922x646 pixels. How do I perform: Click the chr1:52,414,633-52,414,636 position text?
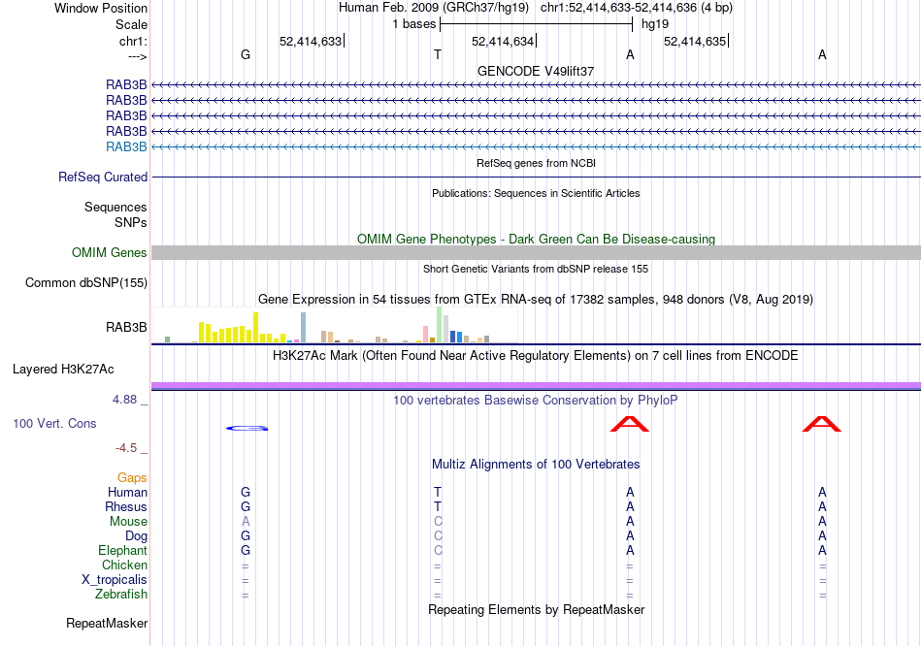coord(637,8)
